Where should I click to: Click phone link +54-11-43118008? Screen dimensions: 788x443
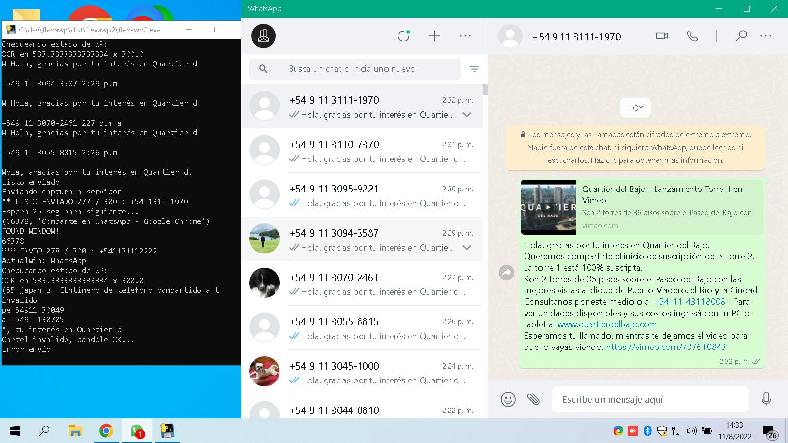689,302
